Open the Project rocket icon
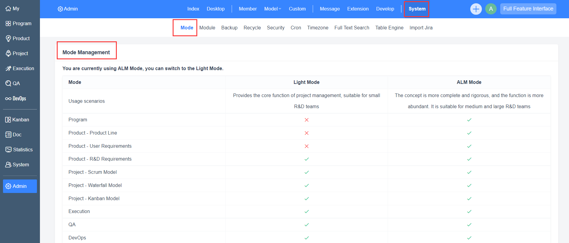Viewport: 569px width, 243px height. coord(8,53)
